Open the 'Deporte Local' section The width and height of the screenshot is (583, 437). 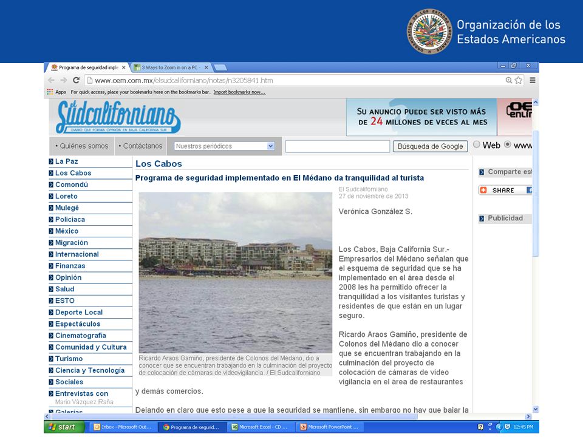(79, 312)
